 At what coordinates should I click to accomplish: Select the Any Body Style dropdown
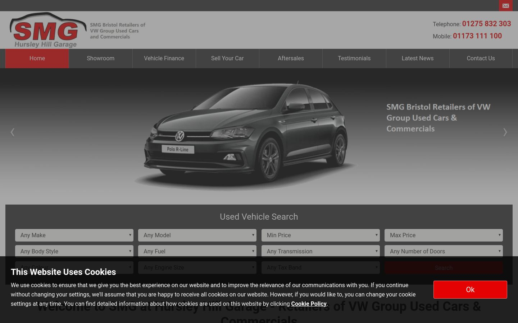[x=74, y=251]
